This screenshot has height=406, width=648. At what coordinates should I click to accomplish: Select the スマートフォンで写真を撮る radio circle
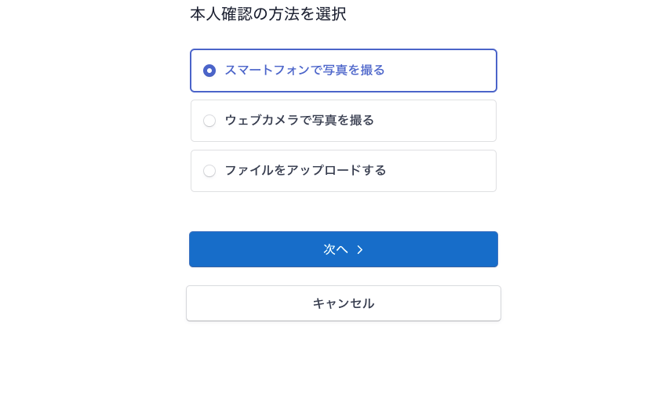(x=209, y=71)
